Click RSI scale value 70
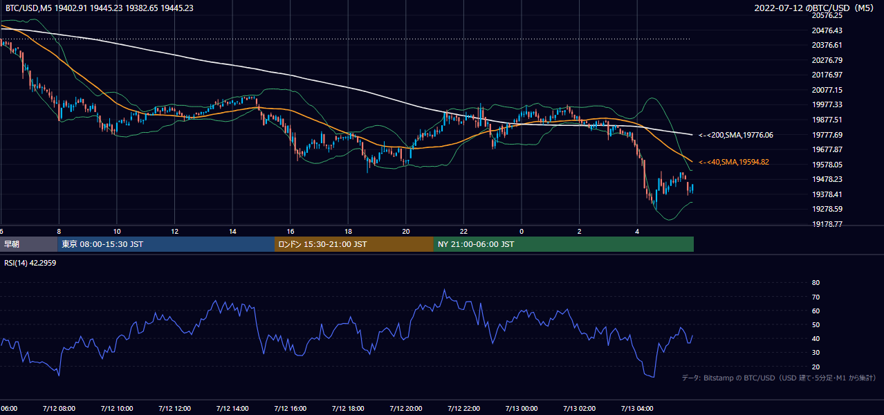This screenshot has width=884, height=415. (x=816, y=297)
